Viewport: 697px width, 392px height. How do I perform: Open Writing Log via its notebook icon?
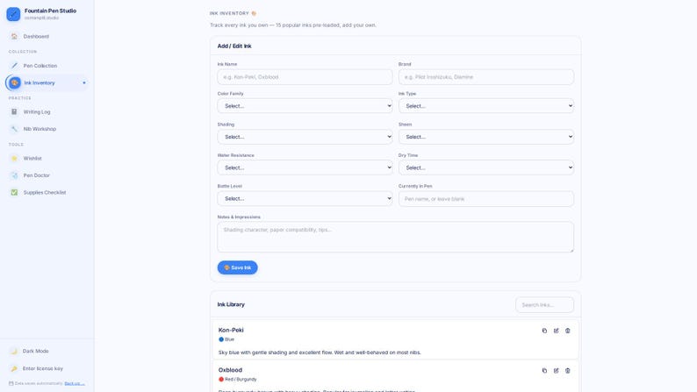pos(14,112)
